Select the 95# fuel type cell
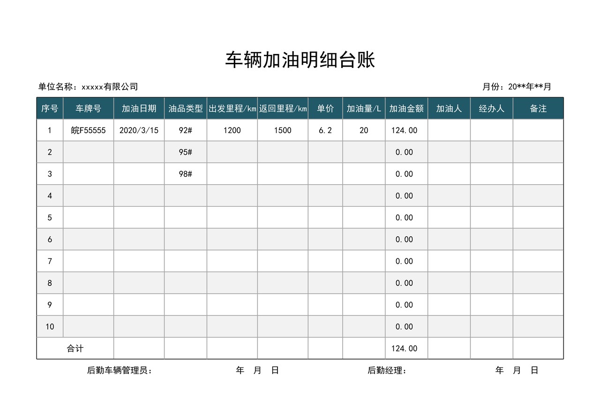 tap(185, 152)
